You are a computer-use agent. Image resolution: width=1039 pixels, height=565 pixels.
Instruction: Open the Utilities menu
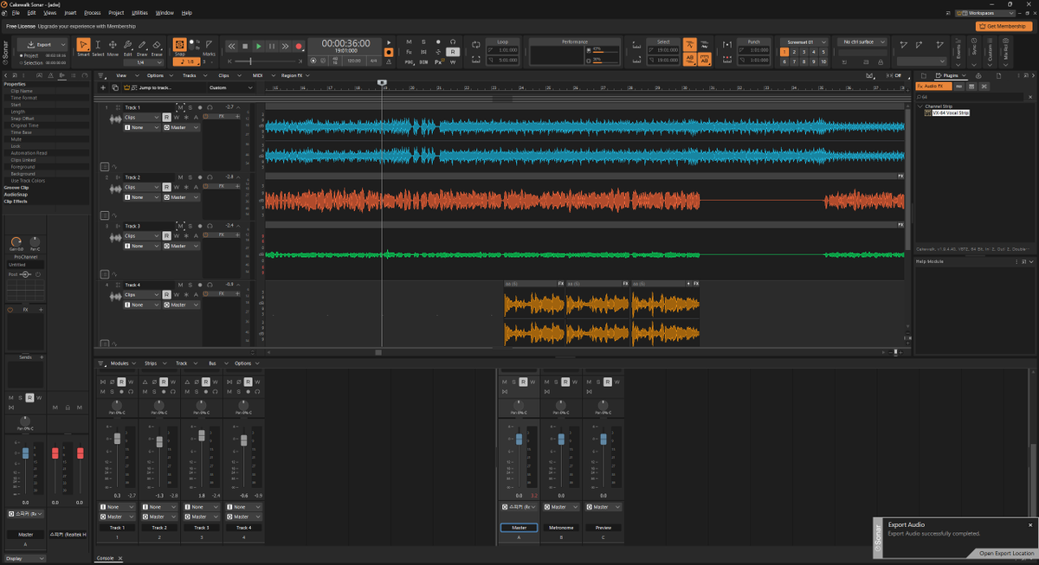(139, 13)
